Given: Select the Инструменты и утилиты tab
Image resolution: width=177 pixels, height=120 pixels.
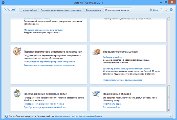Looking at the screenshot, I should click(117, 10).
